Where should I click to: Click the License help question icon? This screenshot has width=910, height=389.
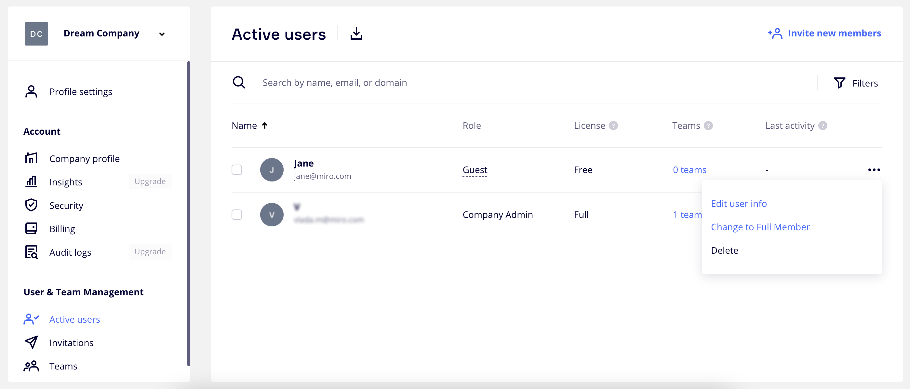[x=613, y=126]
